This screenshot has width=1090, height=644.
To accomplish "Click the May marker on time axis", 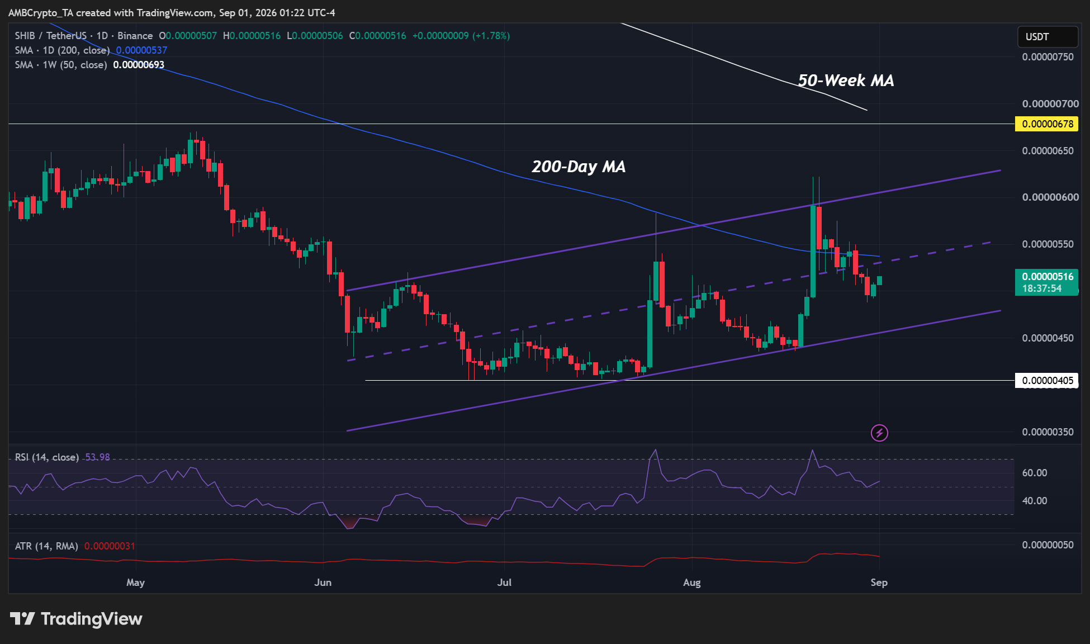I will coord(135,583).
